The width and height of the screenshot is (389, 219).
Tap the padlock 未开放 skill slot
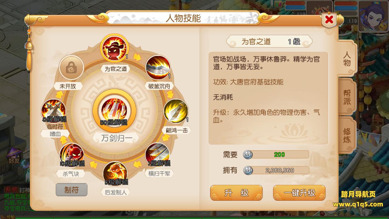click(x=71, y=68)
